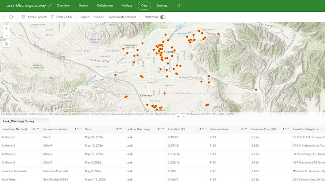Click the Leak_Discharge Survey title
The image size is (325, 182).
[x=26, y=5]
